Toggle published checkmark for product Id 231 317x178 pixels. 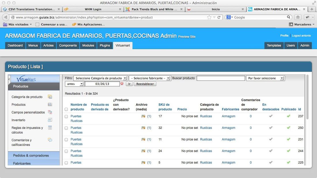pos(288,139)
